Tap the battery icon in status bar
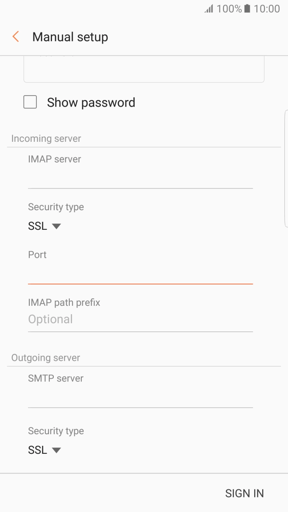Screen dimensions: 288x512 248,9
